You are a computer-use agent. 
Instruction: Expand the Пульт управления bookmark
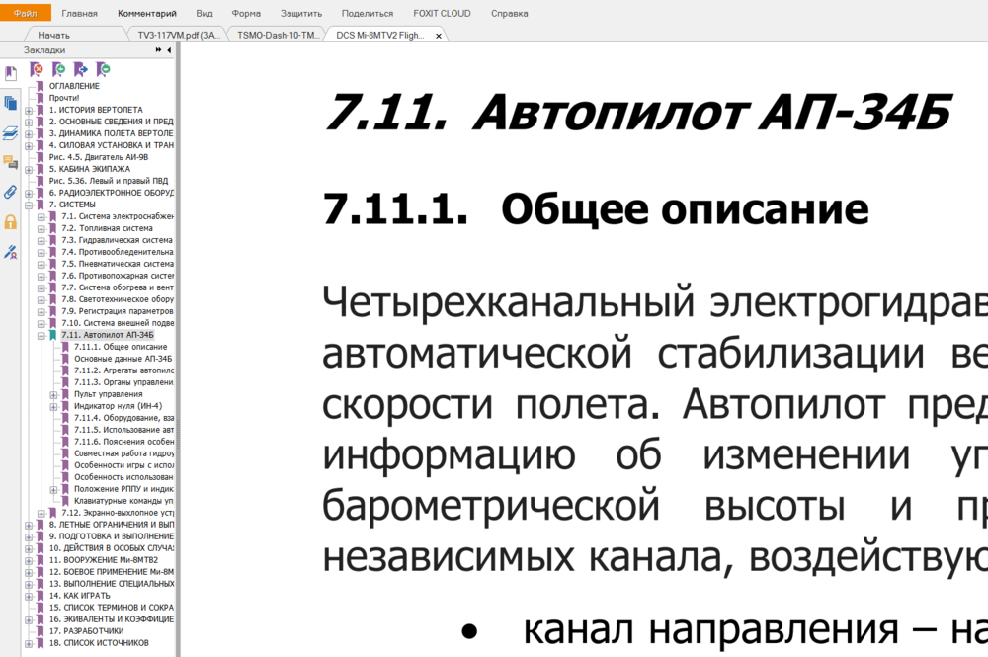pos(53,395)
